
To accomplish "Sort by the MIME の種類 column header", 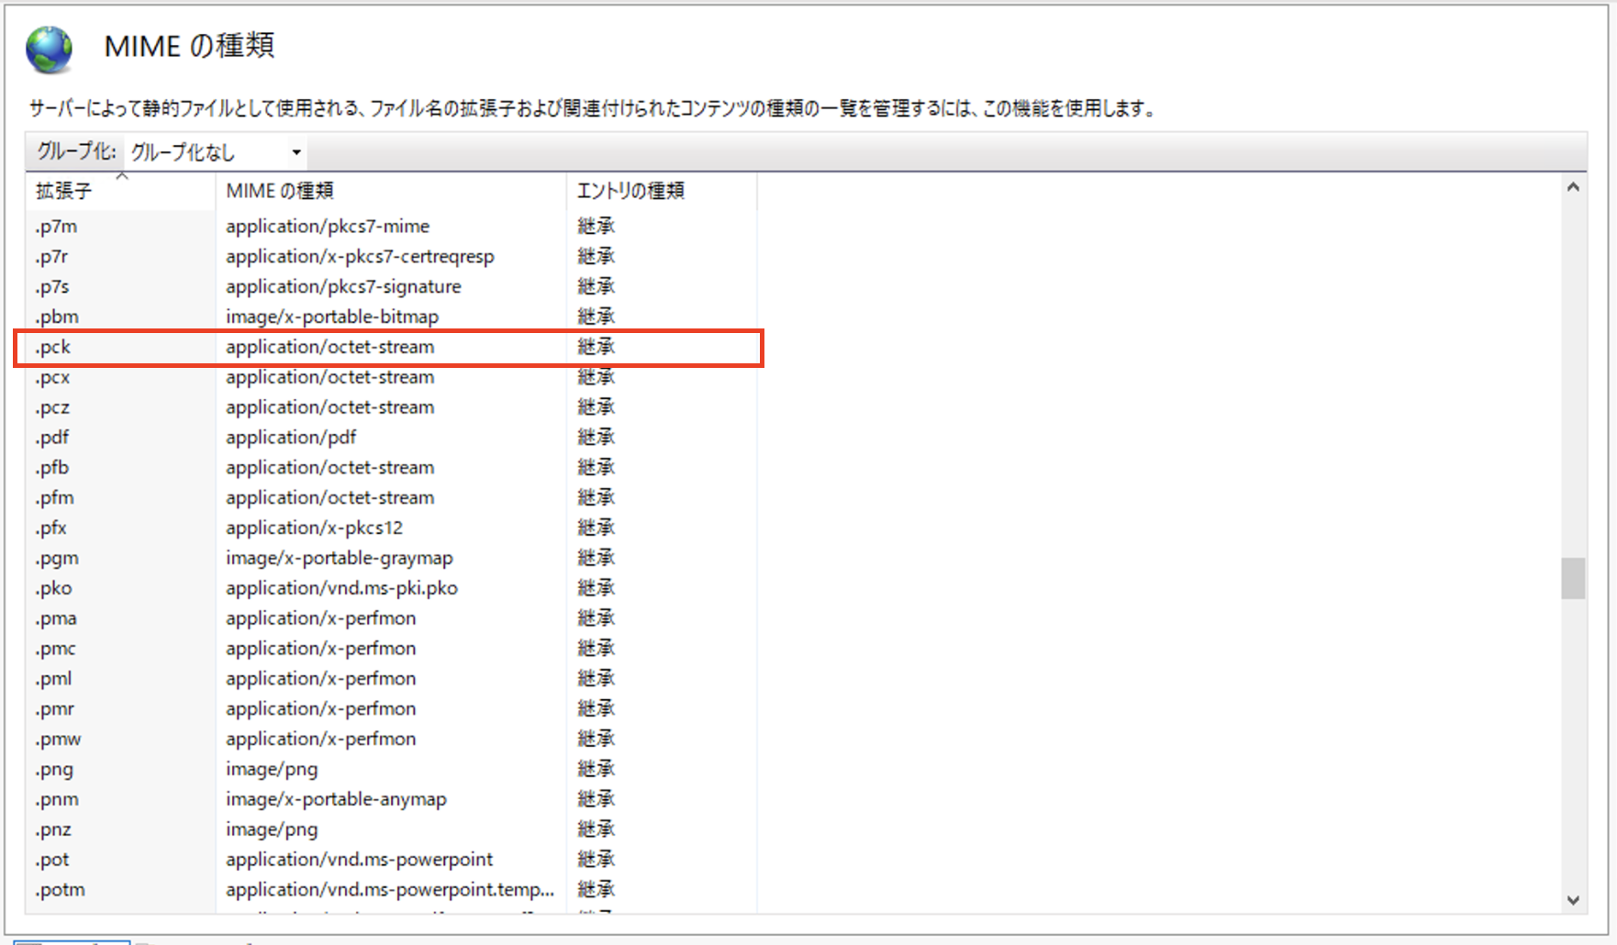I will [x=281, y=191].
